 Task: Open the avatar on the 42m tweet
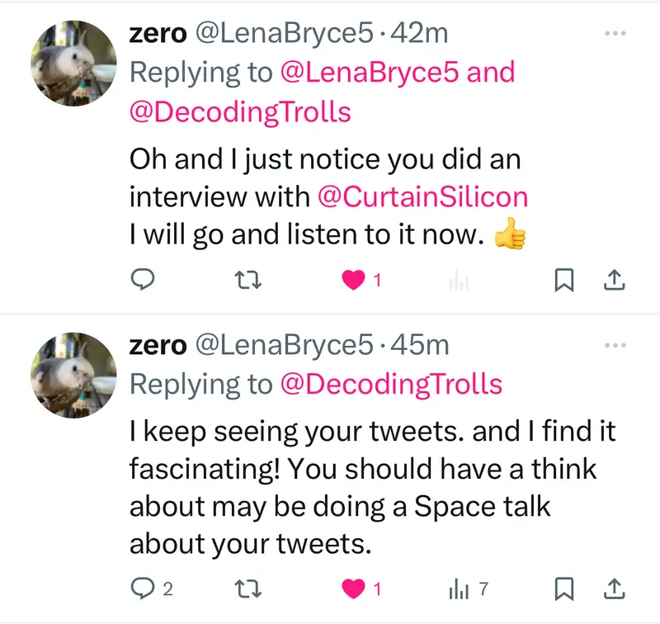tap(74, 64)
